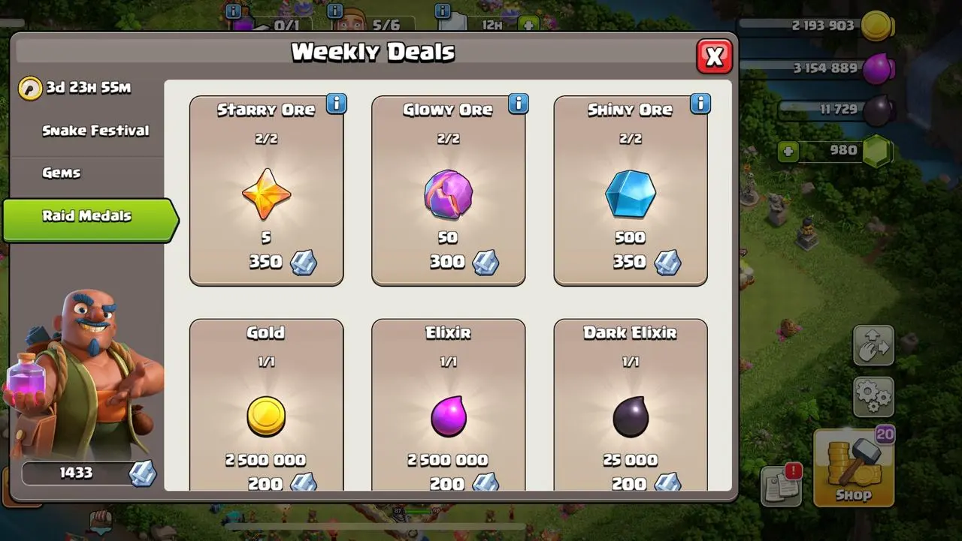962x541 pixels.
Task: Select the Shiny Ore blue gem
Action: (630, 194)
